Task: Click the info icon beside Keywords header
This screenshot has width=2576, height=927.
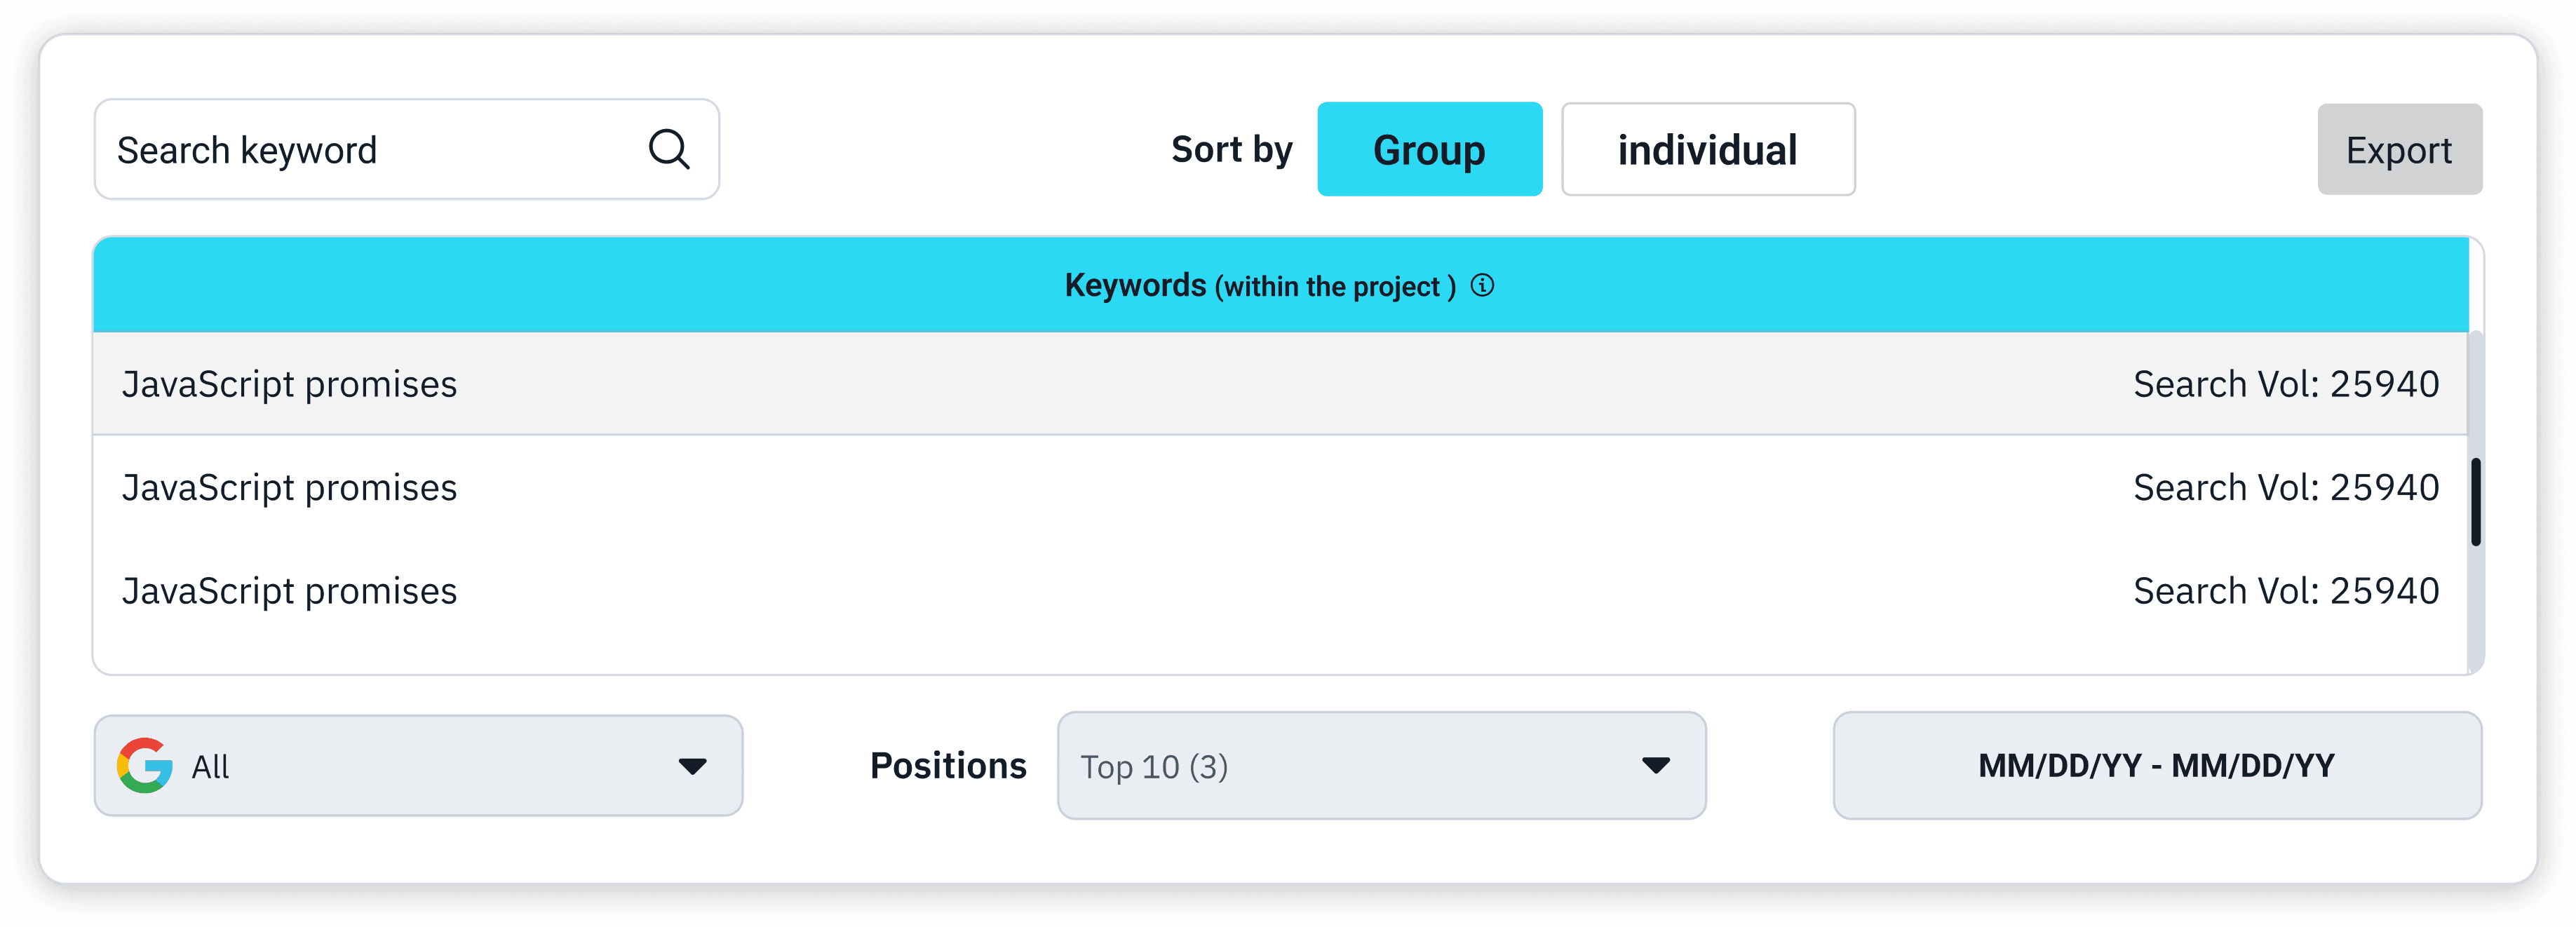Action: (x=1482, y=286)
